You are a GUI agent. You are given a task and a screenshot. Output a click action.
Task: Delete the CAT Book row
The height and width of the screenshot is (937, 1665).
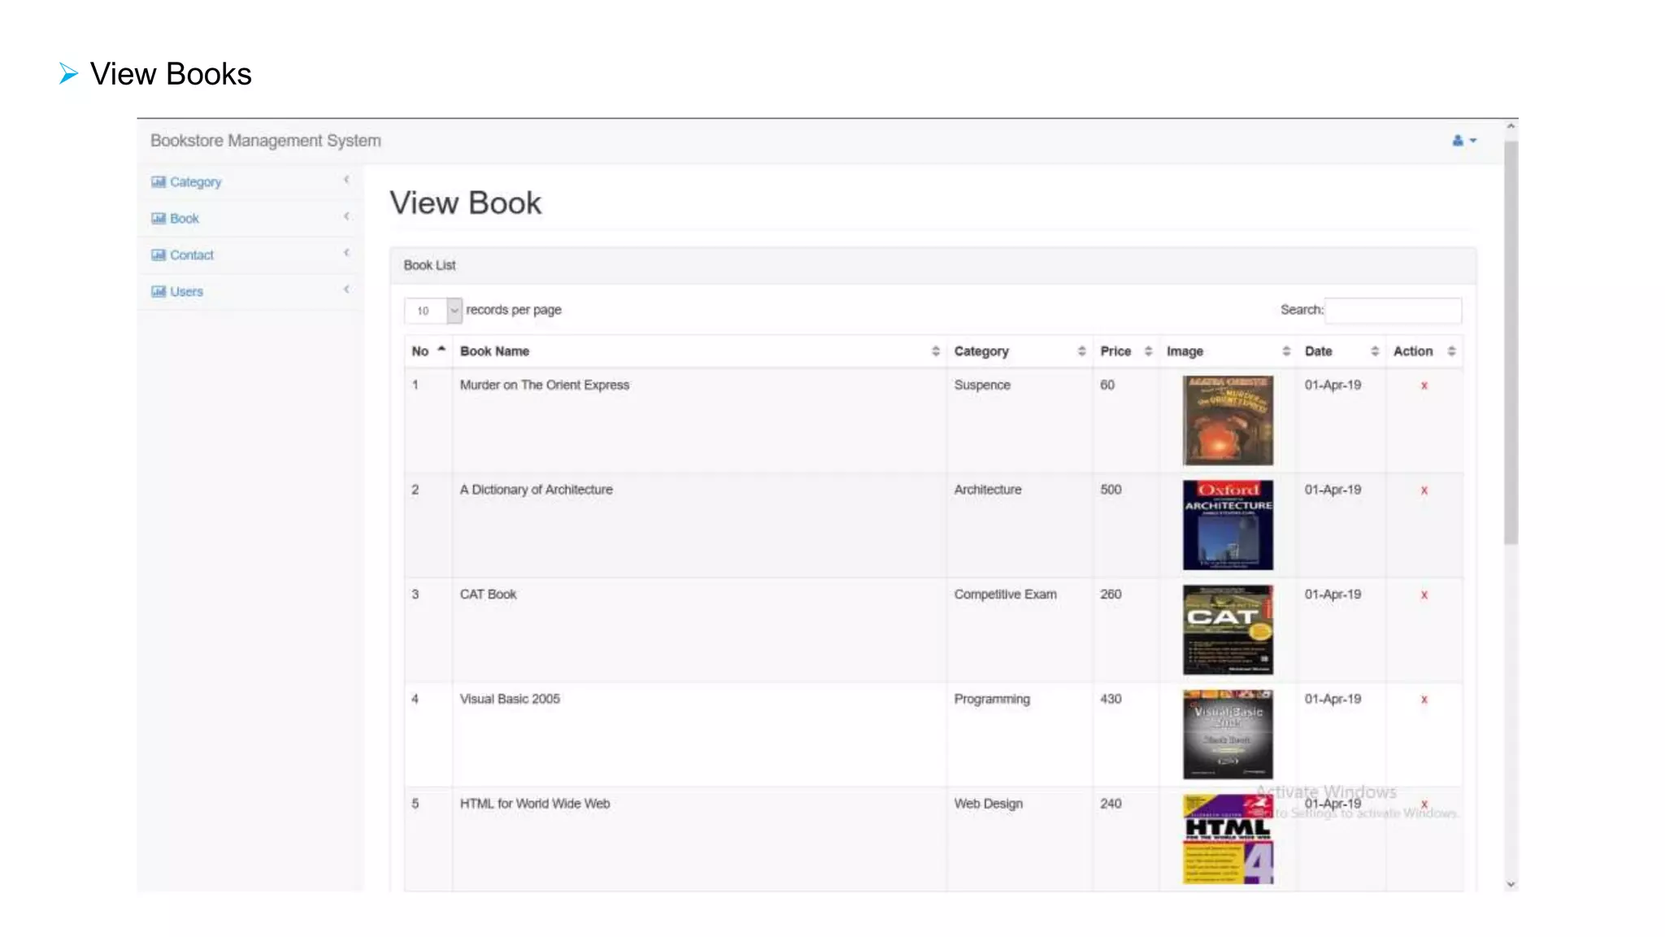coord(1424,595)
